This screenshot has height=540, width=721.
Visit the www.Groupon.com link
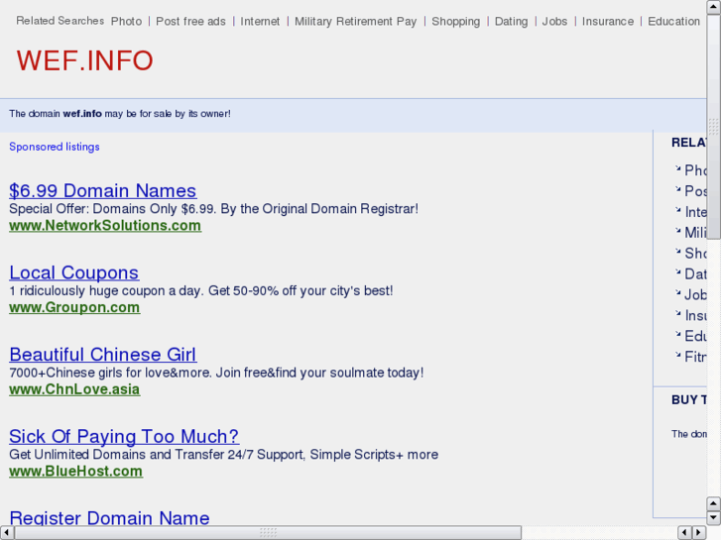(x=74, y=307)
